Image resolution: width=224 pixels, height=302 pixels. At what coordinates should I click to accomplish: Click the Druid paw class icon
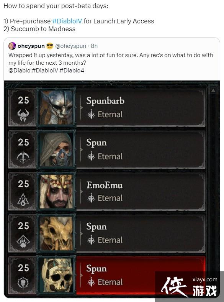point(23,241)
